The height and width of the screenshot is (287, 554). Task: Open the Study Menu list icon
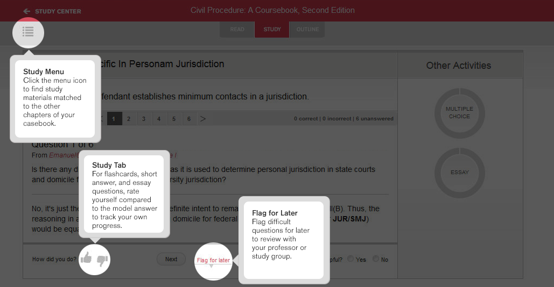point(28,32)
